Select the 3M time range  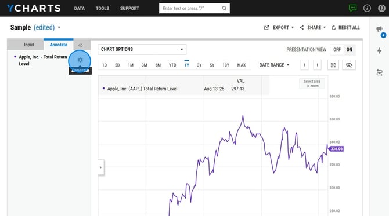[x=144, y=65]
